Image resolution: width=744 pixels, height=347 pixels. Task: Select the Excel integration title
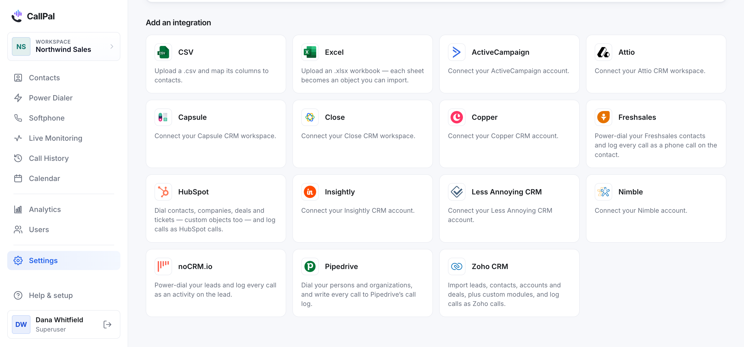[x=334, y=52]
